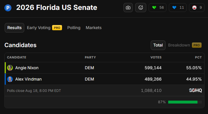Open the add reaction emoji picker
Viewport: 208px width, 114px height.
[x=141, y=8]
